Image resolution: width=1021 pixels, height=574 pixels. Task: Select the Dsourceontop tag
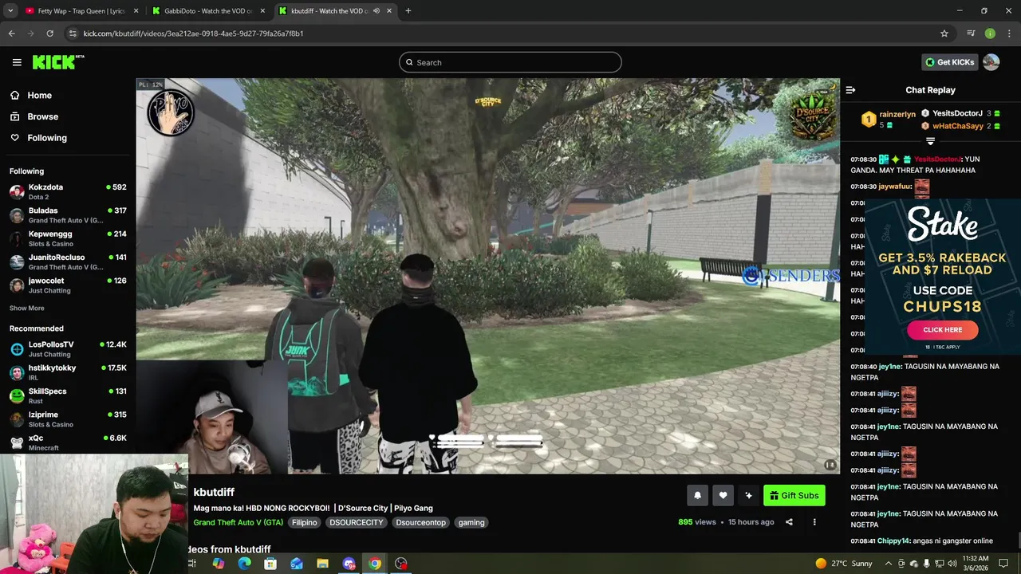[421, 522]
